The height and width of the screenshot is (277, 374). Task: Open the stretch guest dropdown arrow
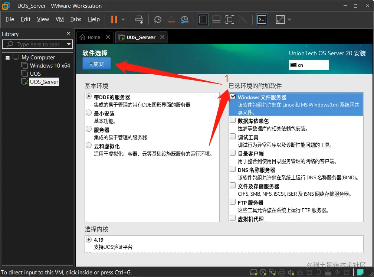coord(289,20)
